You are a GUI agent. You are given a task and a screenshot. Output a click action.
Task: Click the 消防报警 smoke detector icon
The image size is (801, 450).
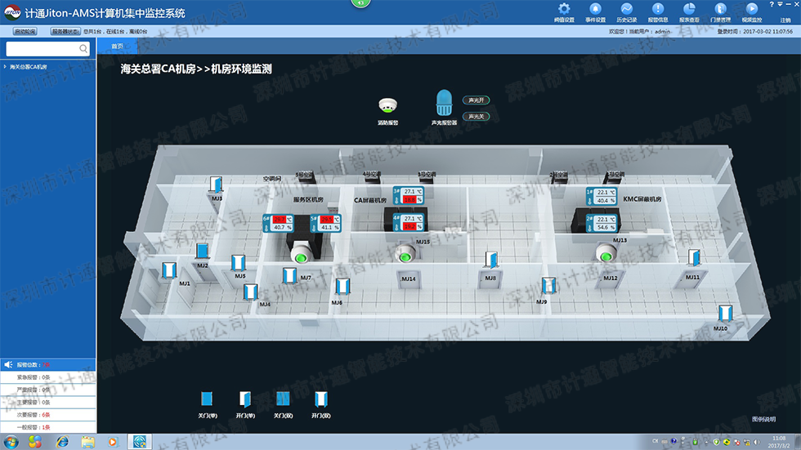(x=387, y=106)
